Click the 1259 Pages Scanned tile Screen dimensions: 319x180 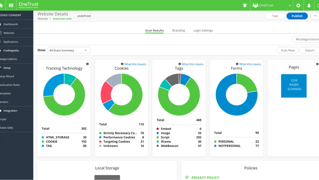point(294,86)
